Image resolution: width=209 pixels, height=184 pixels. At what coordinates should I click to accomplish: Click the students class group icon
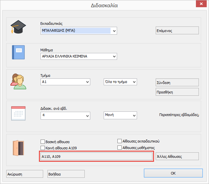point(18,81)
